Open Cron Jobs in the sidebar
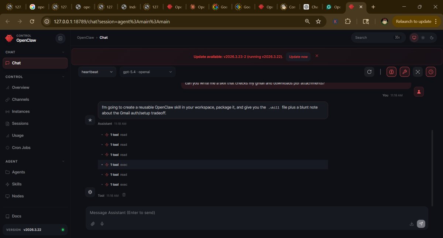This screenshot has width=443, height=238. [x=21, y=148]
